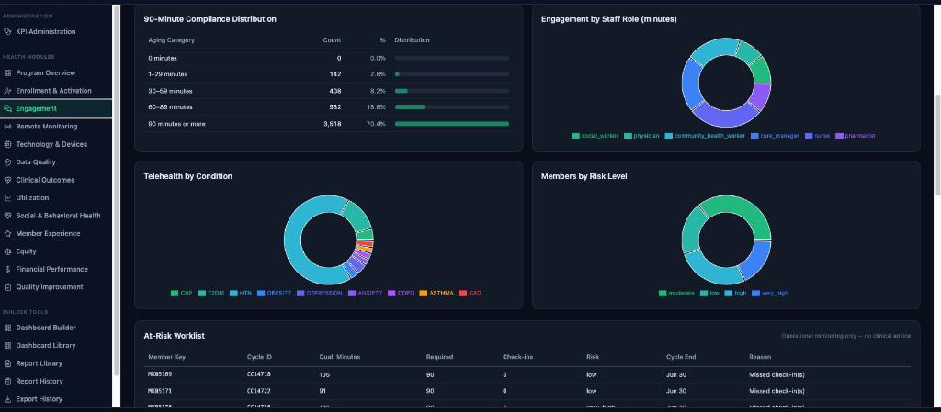Click the Clinical Outcomes heart icon

(x=7, y=180)
